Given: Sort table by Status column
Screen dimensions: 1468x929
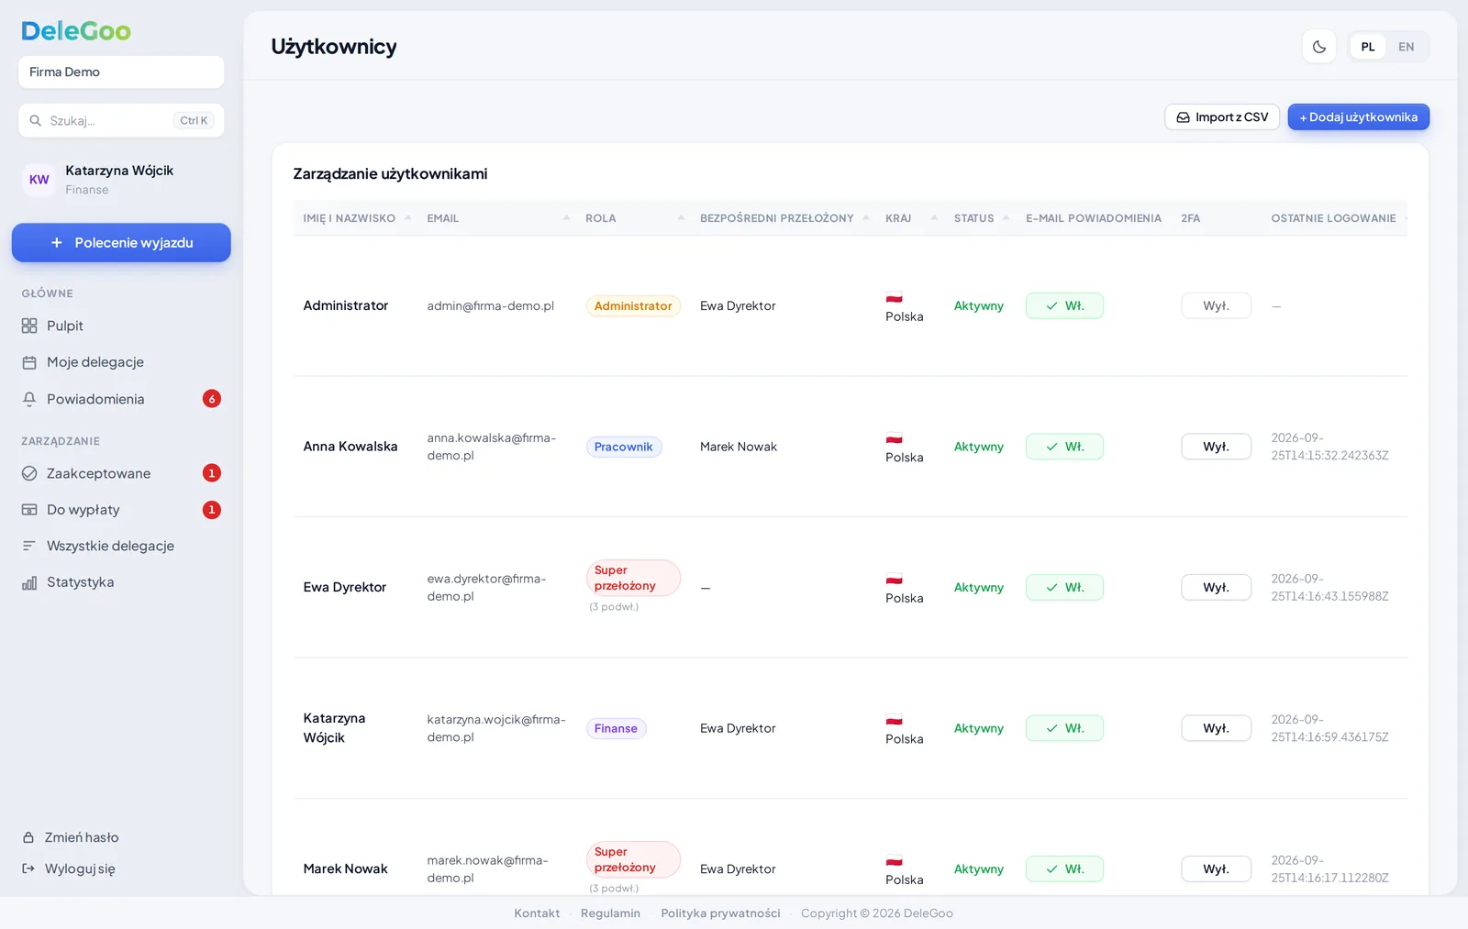Looking at the screenshot, I should [x=981, y=218].
